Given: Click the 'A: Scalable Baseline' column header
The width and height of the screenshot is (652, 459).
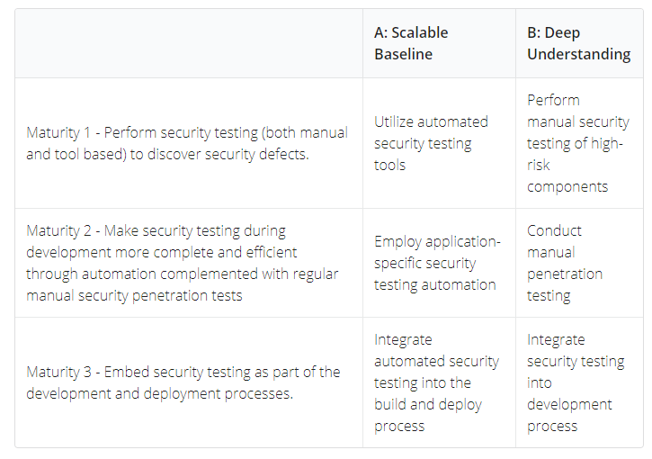Looking at the screenshot, I should pos(439,43).
